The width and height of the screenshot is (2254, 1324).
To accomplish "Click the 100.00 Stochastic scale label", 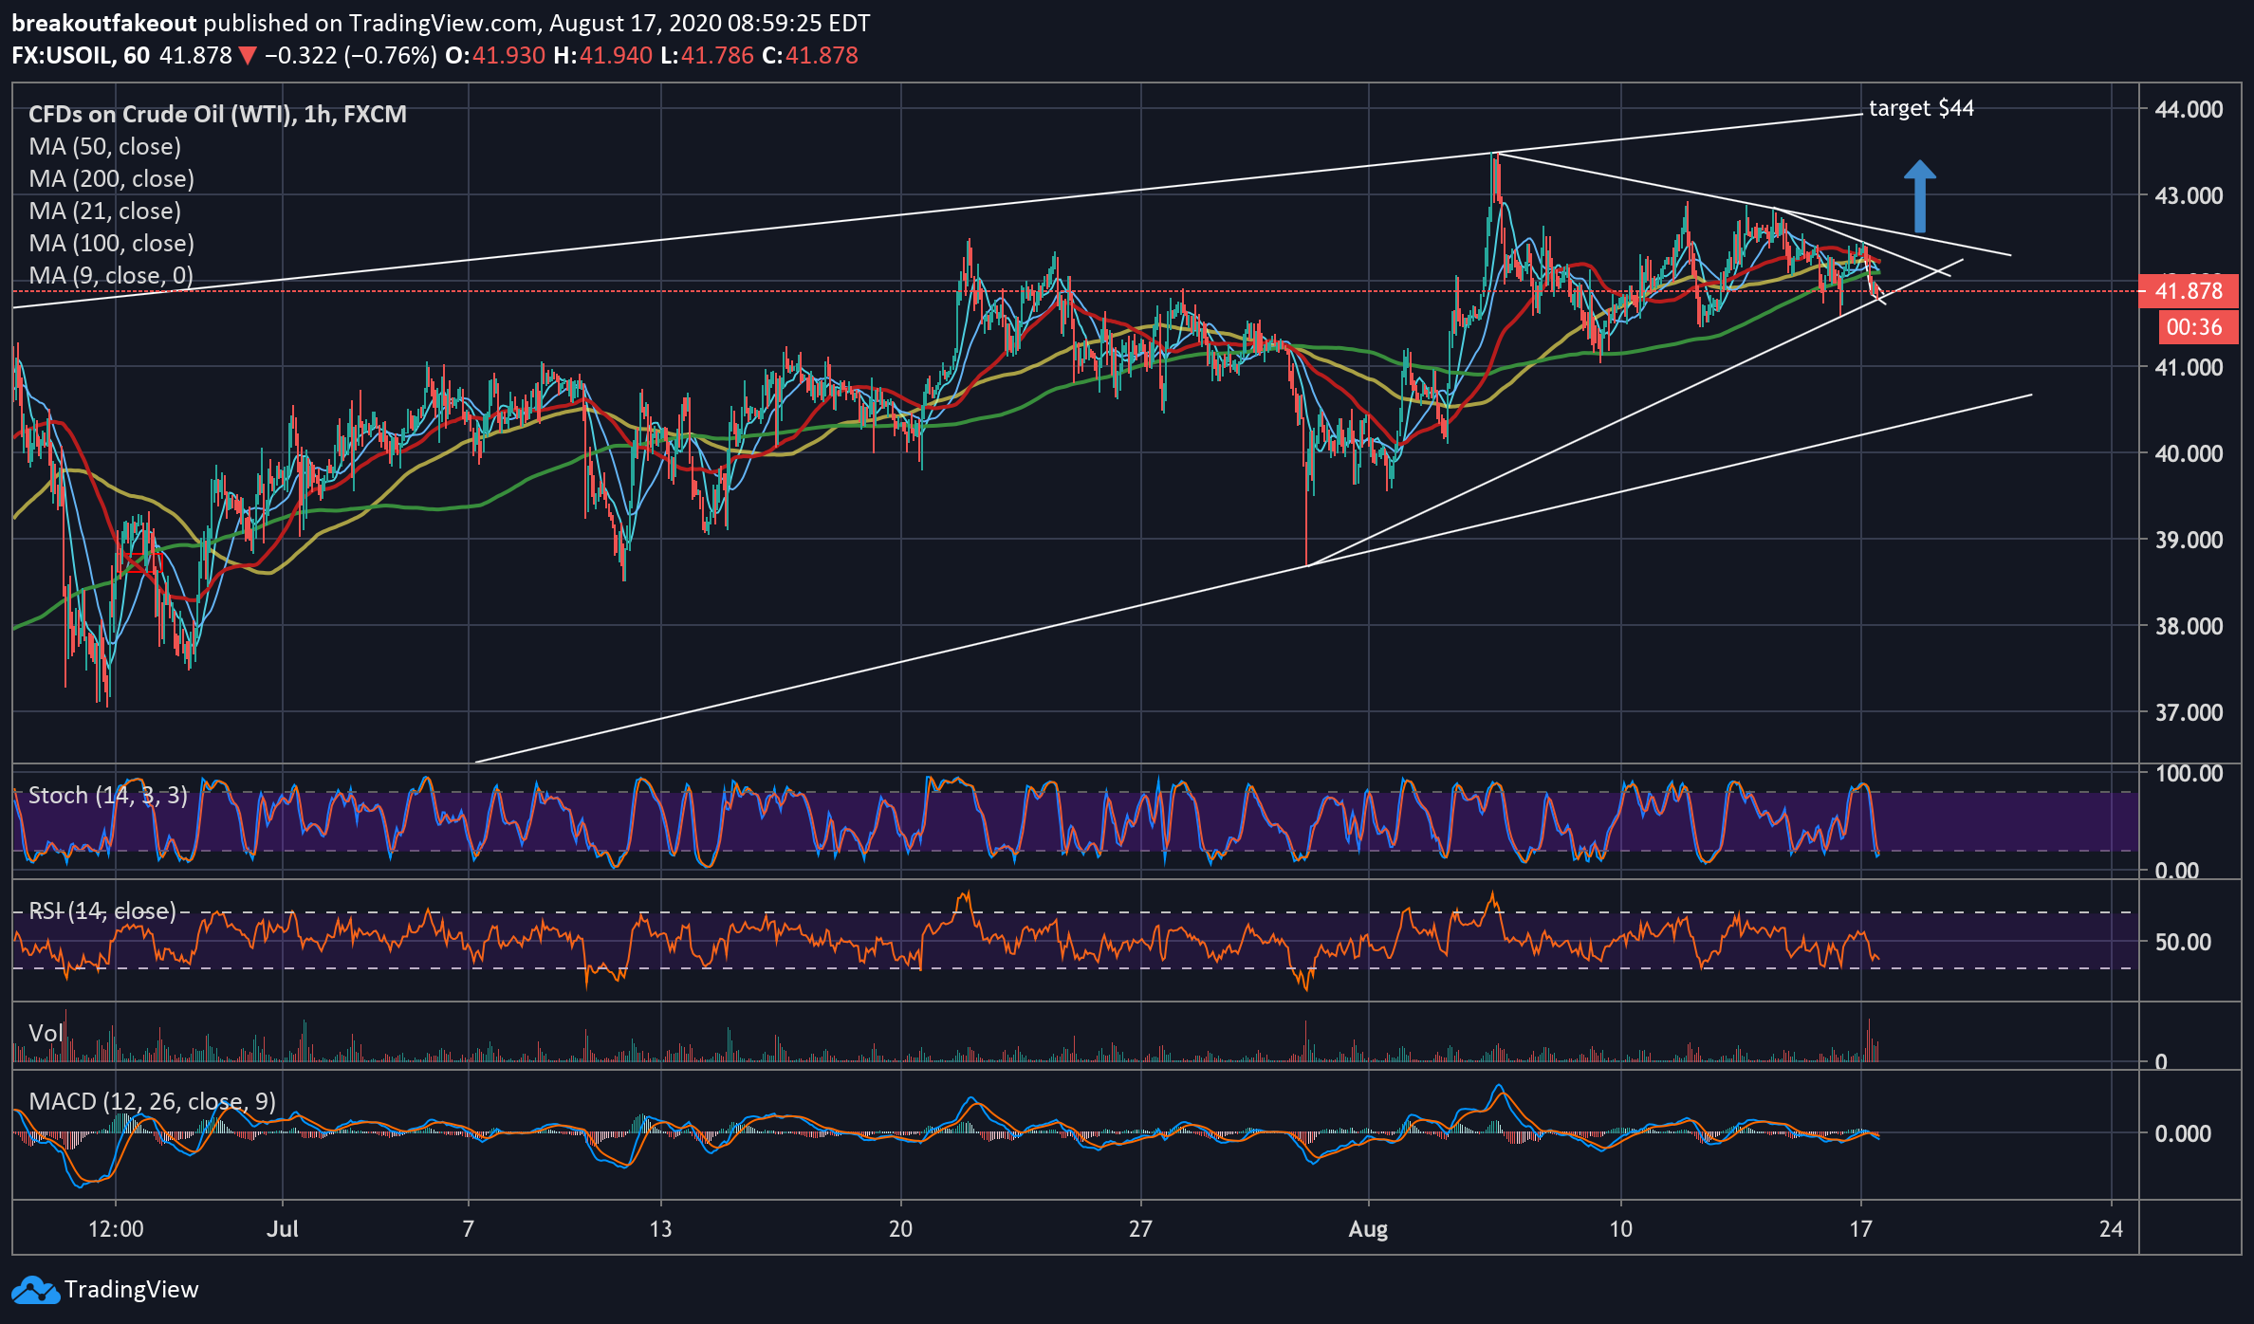I will tap(2189, 774).
